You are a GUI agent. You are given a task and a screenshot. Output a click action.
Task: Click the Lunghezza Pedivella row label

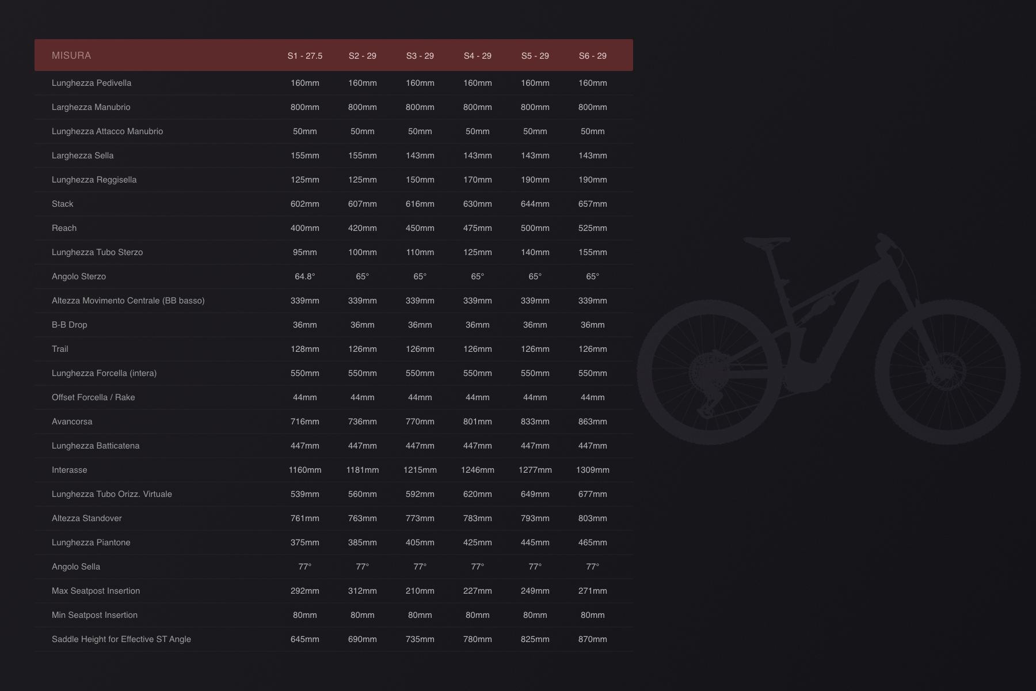click(x=92, y=83)
